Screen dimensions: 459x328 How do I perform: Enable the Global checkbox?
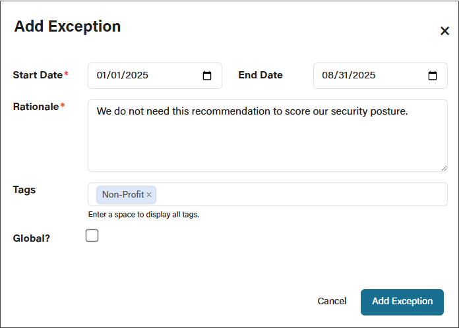[x=92, y=236]
